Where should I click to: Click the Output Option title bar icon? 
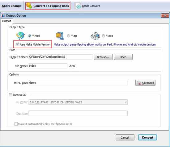pos(3,16)
